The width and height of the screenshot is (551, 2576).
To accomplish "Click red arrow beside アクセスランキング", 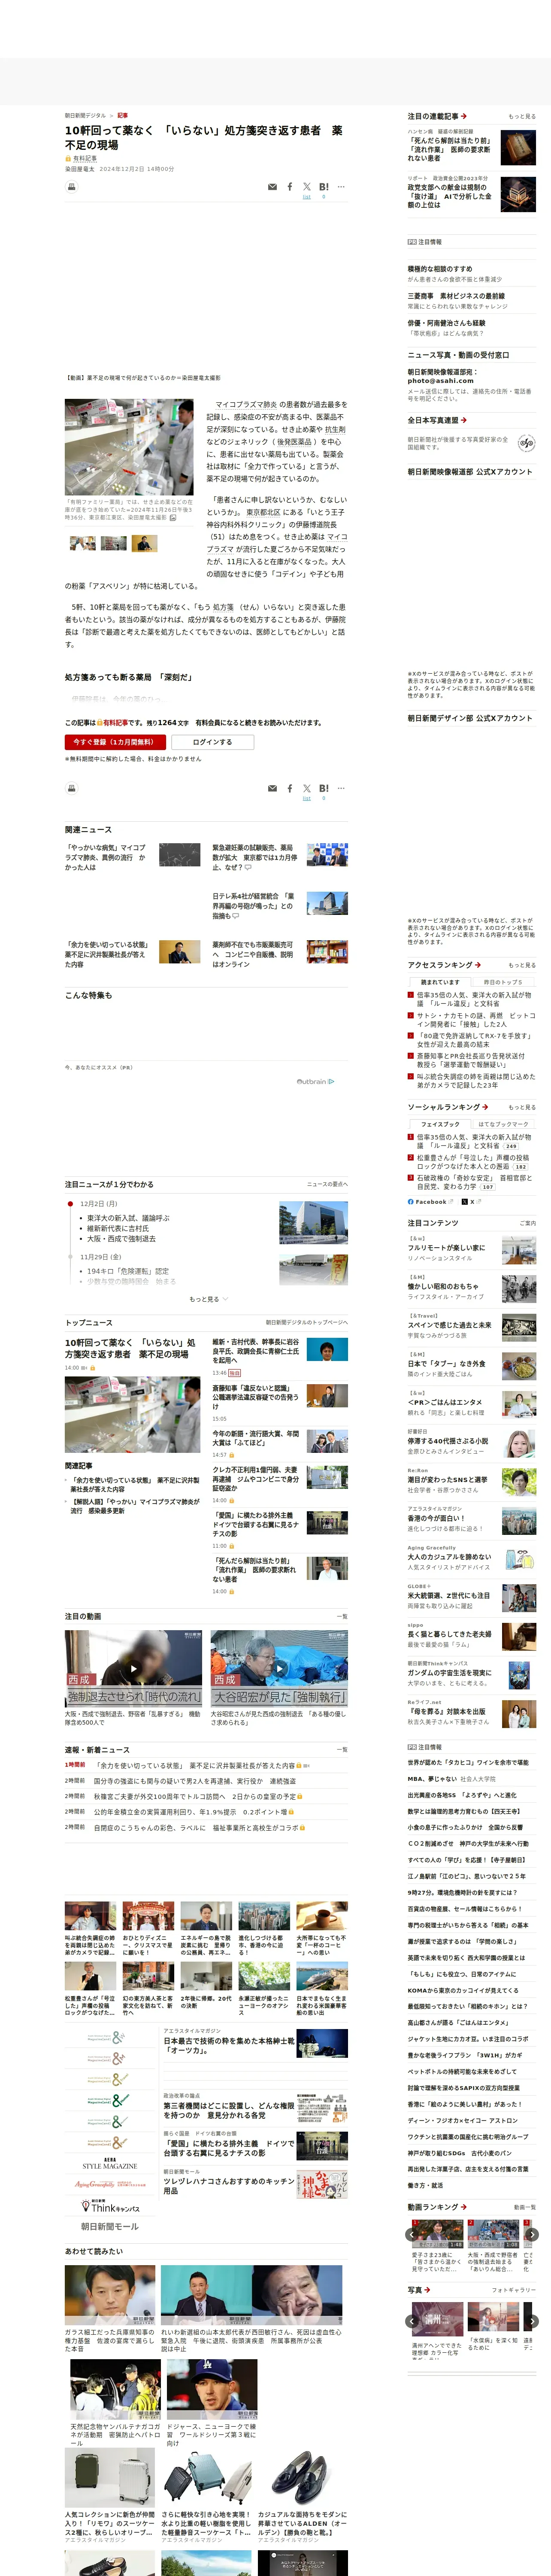I will pyautogui.click(x=478, y=965).
